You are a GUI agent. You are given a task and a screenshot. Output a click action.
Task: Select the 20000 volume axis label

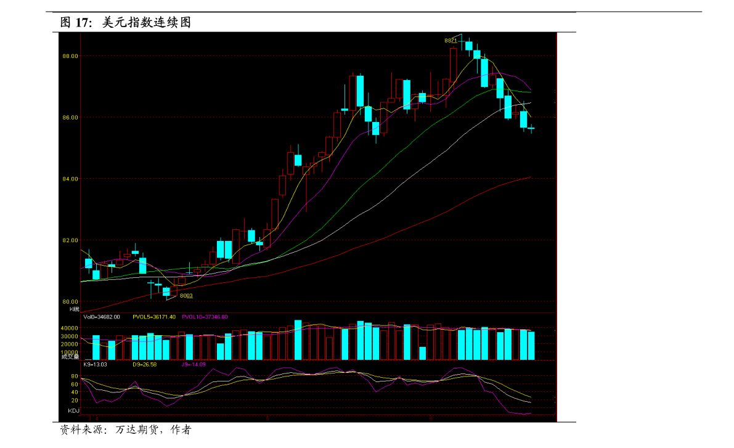coord(69,344)
